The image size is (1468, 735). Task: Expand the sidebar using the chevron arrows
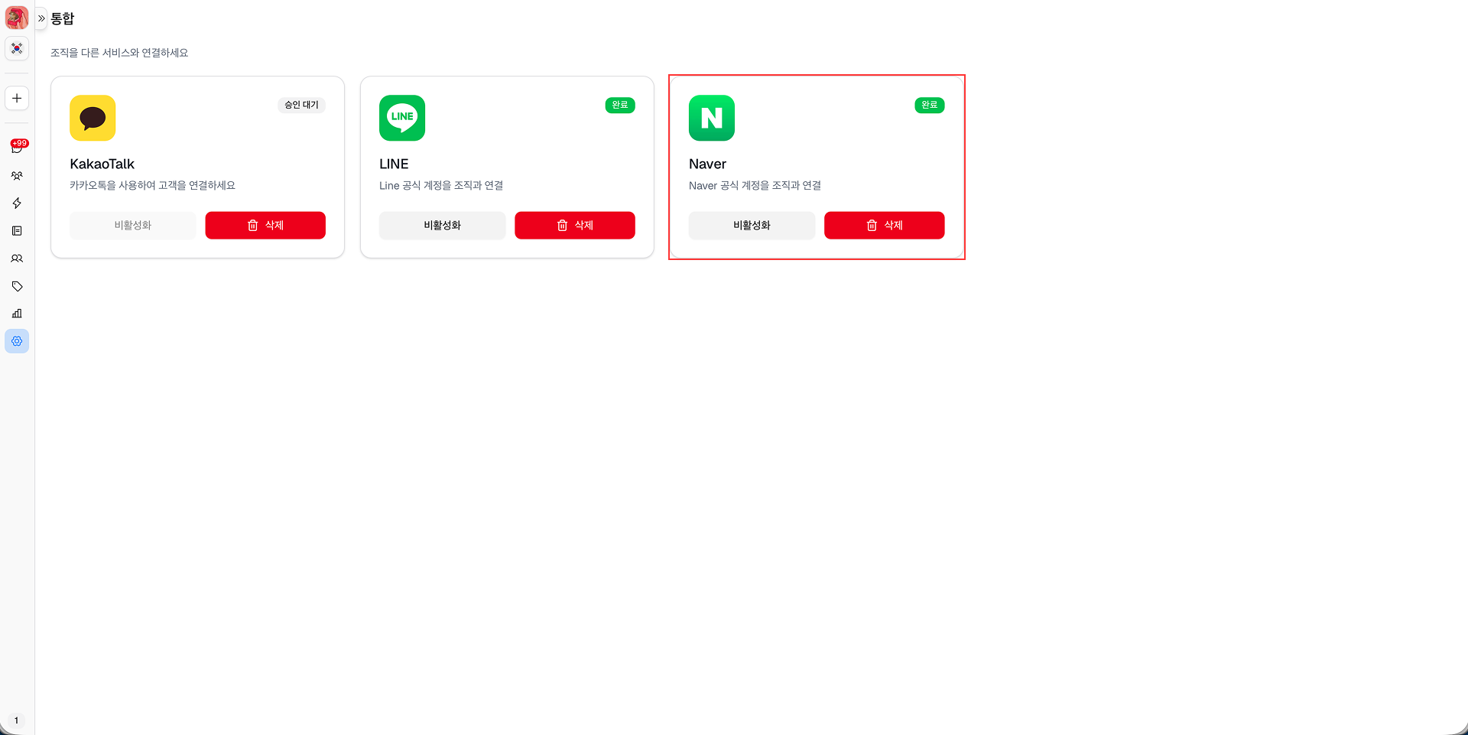pos(41,18)
